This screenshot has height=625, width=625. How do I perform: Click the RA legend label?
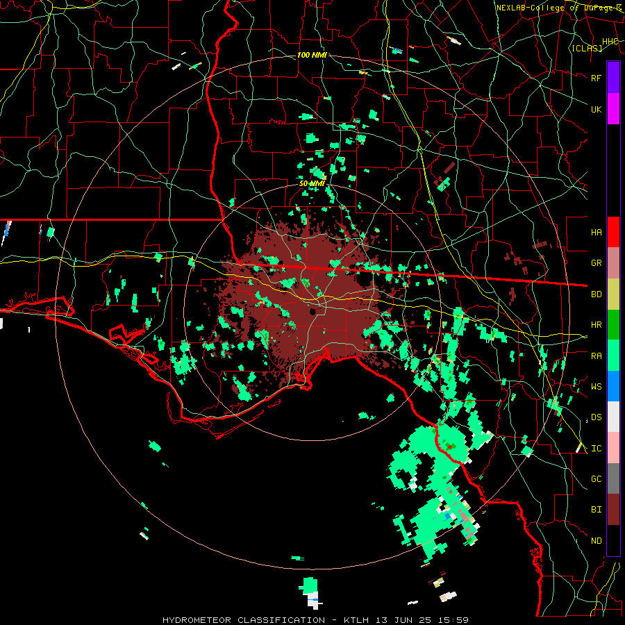[x=596, y=356]
